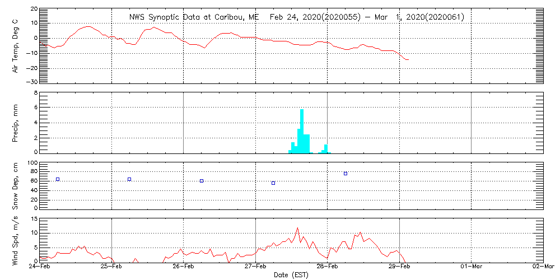The height and width of the screenshot is (280, 560).
Task: Click the snow depth marker after 25-Feb
Action: 129,179
